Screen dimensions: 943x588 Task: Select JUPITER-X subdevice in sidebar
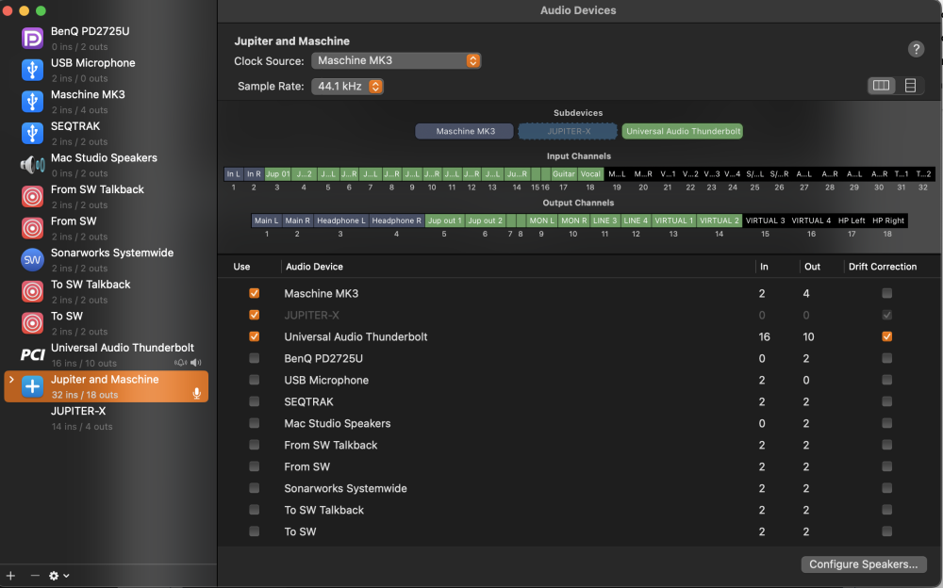click(108, 418)
